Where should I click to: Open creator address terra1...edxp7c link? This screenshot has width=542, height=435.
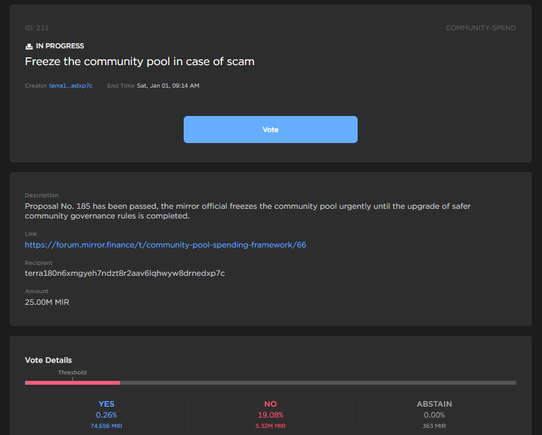click(x=70, y=86)
